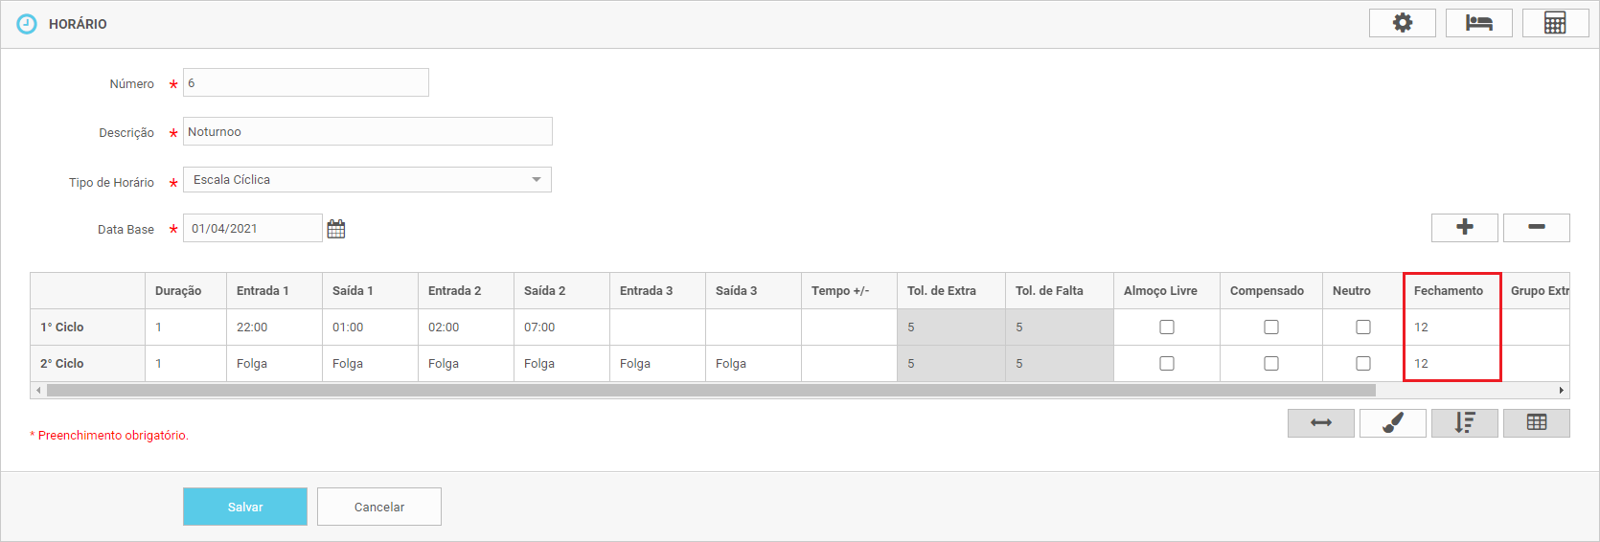The width and height of the screenshot is (1600, 542).
Task: Click the horizontal double-arrow icon button
Action: tap(1320, 422)
